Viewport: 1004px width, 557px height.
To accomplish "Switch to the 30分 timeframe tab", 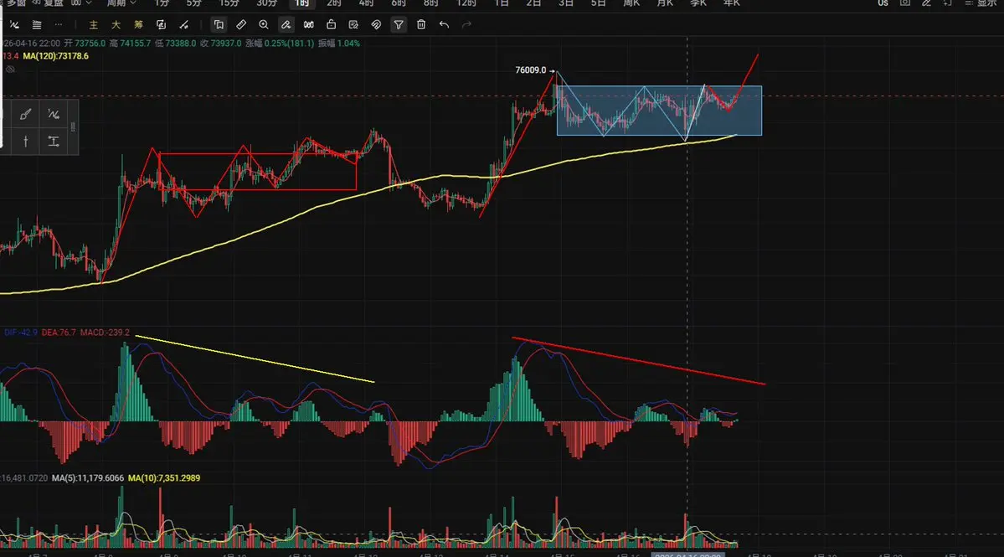I will tap(267, 3).
